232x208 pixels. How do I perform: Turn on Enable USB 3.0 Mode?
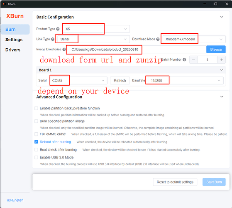36,157
